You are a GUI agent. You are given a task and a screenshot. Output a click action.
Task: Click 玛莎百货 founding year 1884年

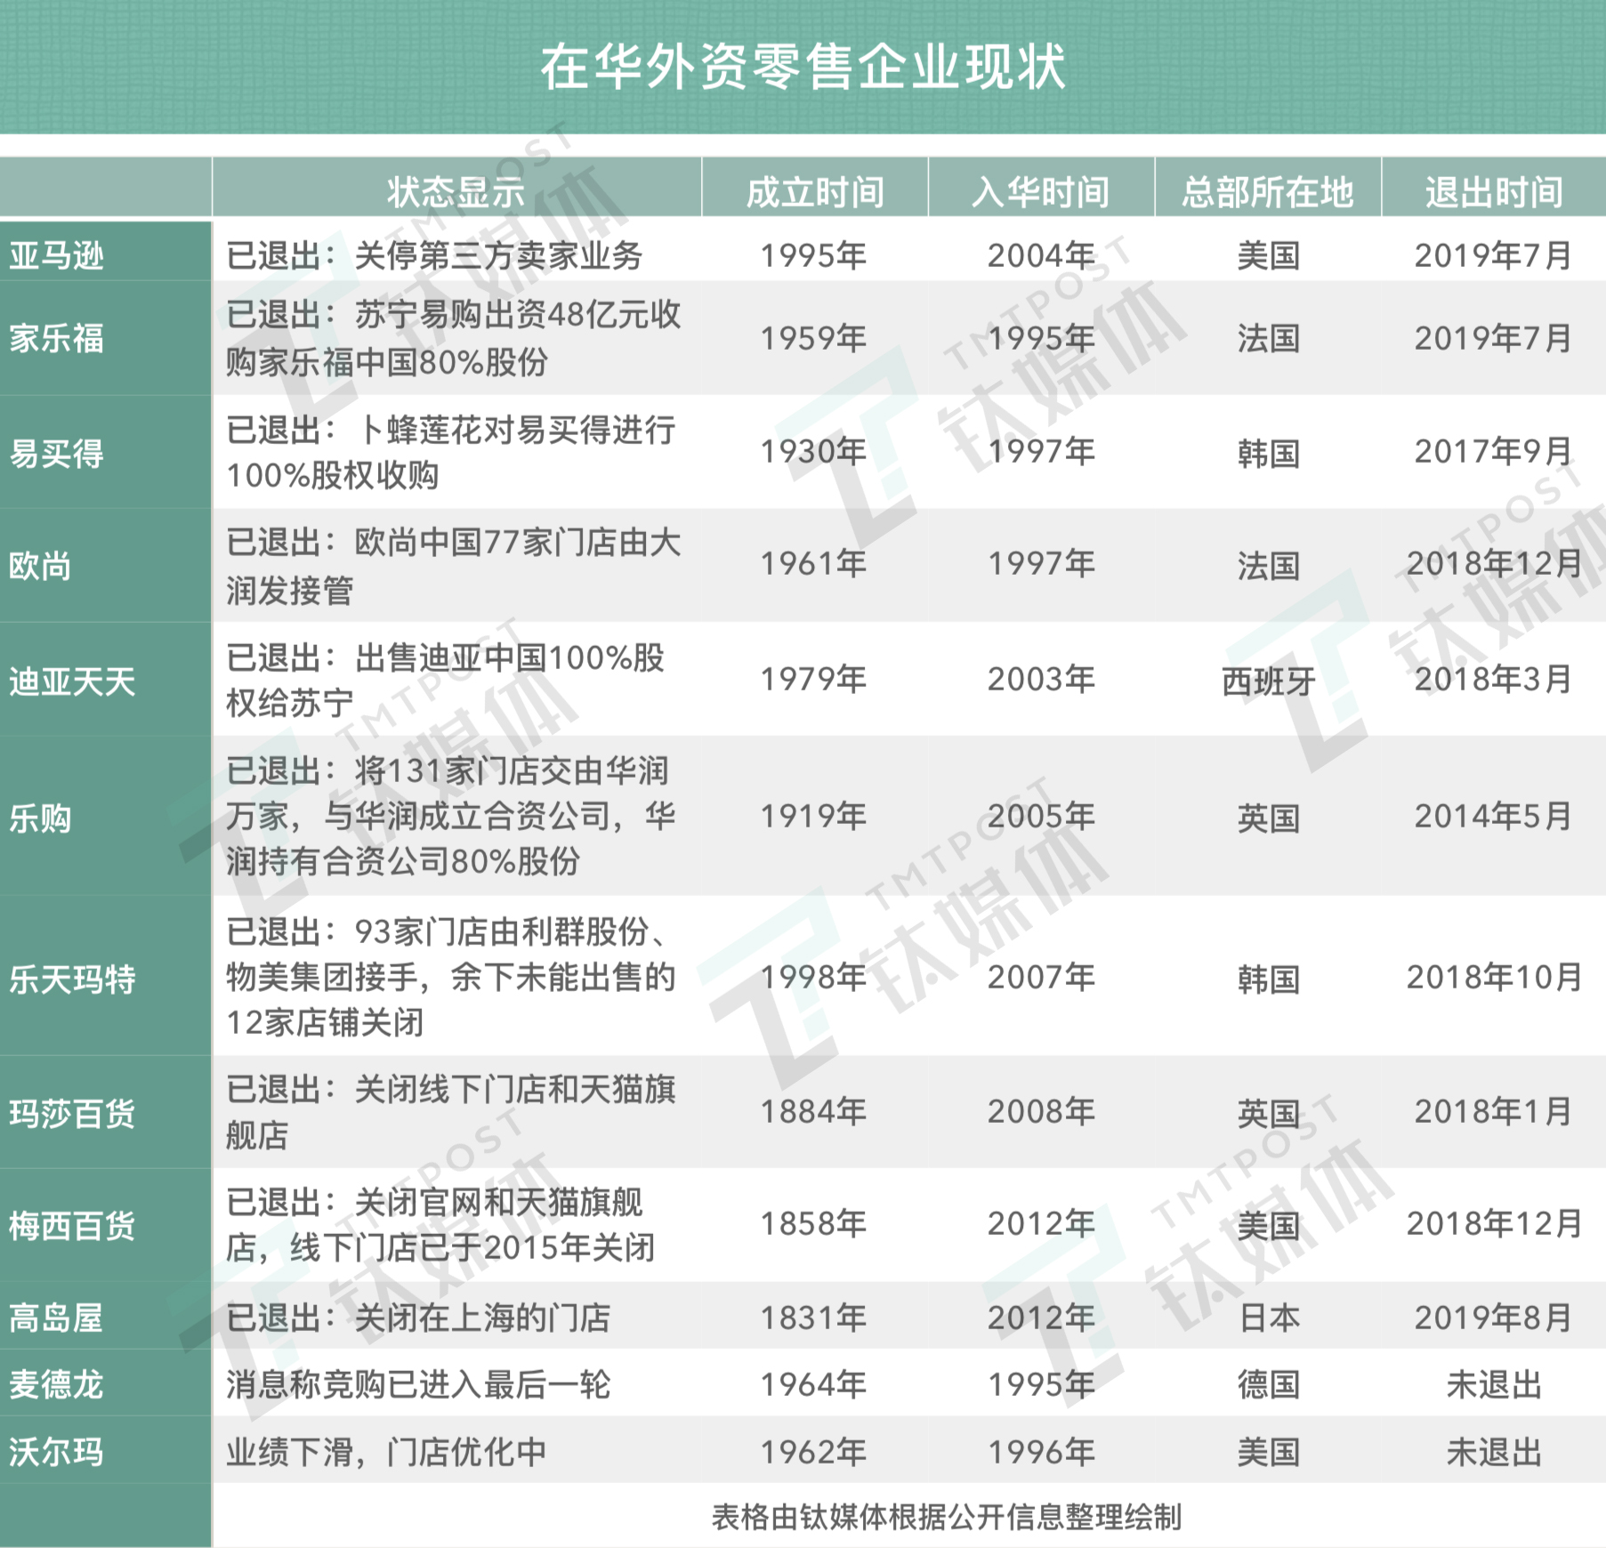813,1111
